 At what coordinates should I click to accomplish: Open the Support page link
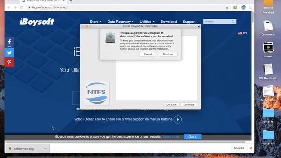(x=189, y=22)
